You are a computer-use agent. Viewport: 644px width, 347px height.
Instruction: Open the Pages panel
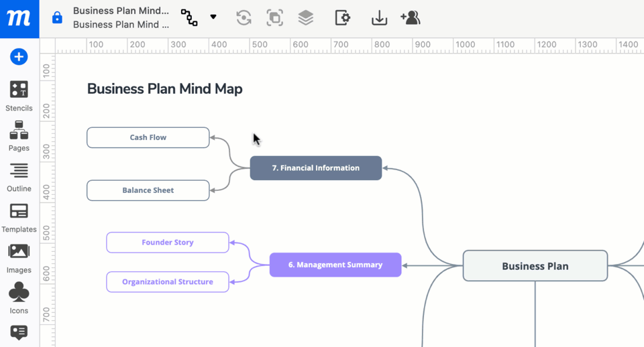pyautogui.click(x=19, y=136)
